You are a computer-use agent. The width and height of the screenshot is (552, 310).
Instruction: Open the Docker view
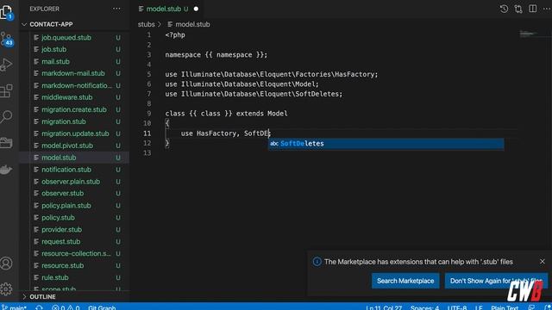coord(6,170)
